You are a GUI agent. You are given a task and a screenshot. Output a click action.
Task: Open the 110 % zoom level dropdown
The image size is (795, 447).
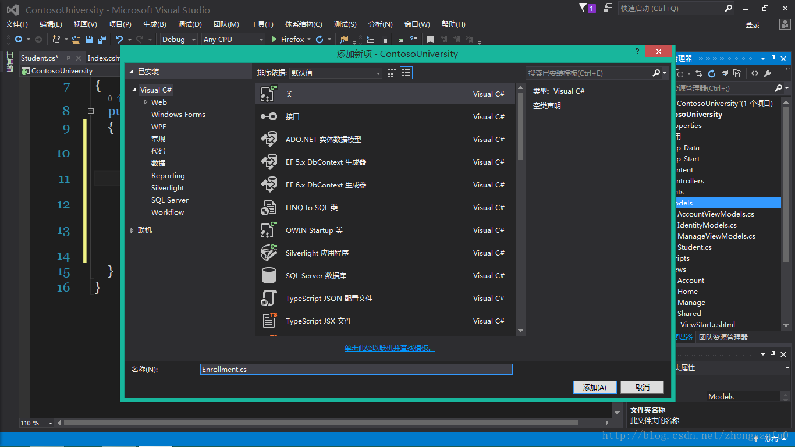click(50, 423)
